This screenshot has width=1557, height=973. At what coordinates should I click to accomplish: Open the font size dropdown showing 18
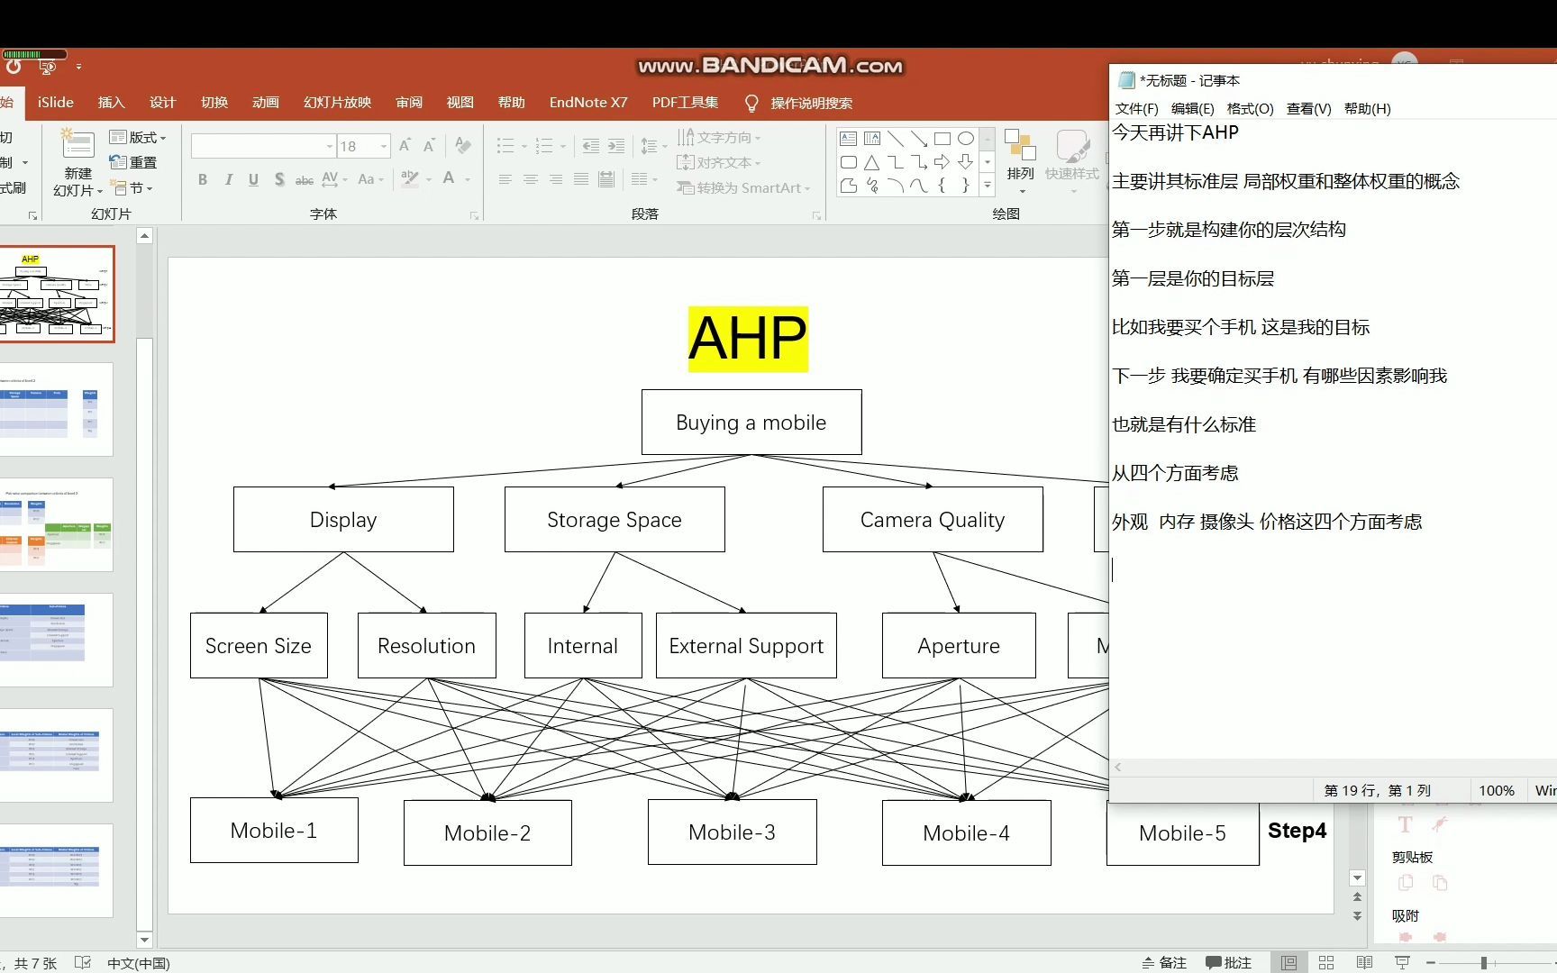383,146
